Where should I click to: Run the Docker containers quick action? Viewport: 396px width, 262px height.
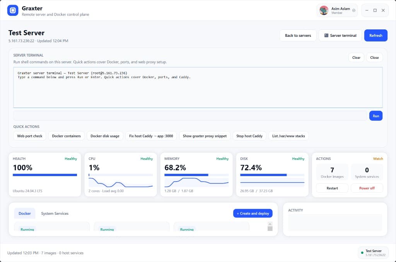coord(67,136)
